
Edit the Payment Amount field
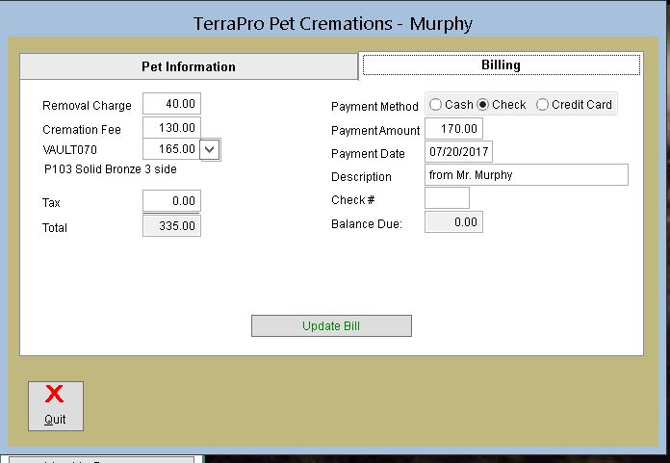pyautogui.click(x=453, y=129)
